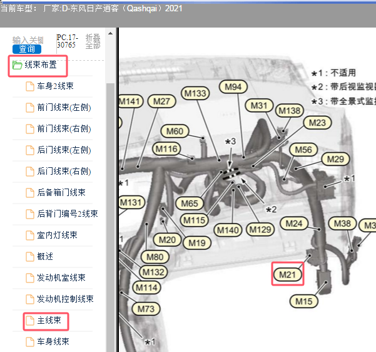Click connector label M133
Viewport: 376px width, 352px height.
[195, 93]
